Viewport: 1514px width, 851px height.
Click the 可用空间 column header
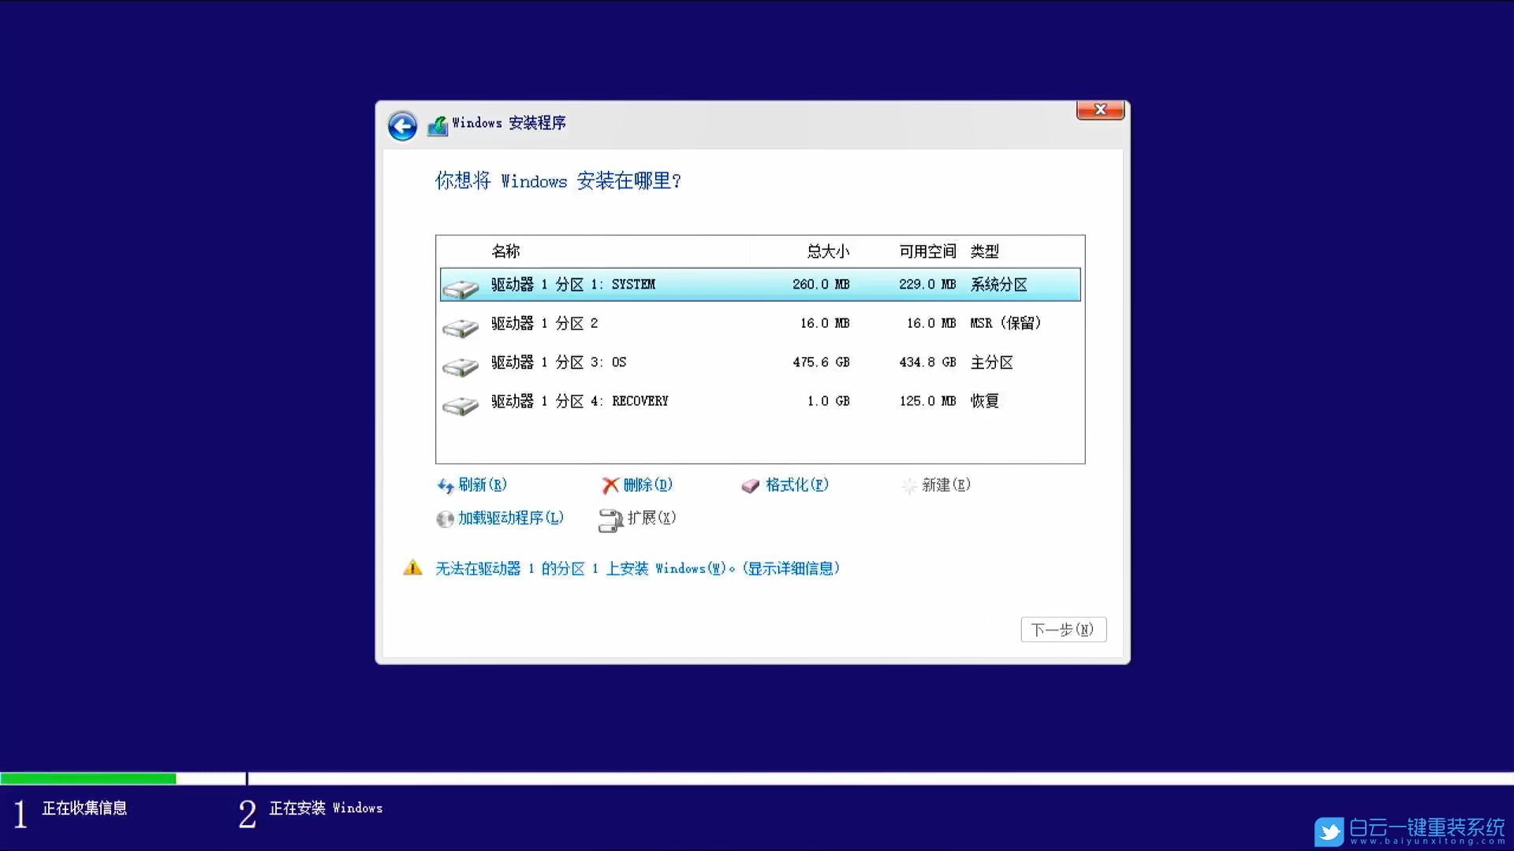(x=927, y=251)
